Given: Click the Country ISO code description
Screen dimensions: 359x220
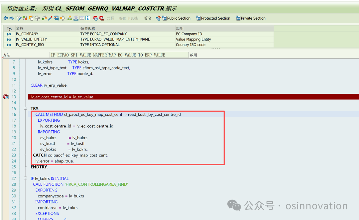Looking at the screenshot, I should [190, 45].
